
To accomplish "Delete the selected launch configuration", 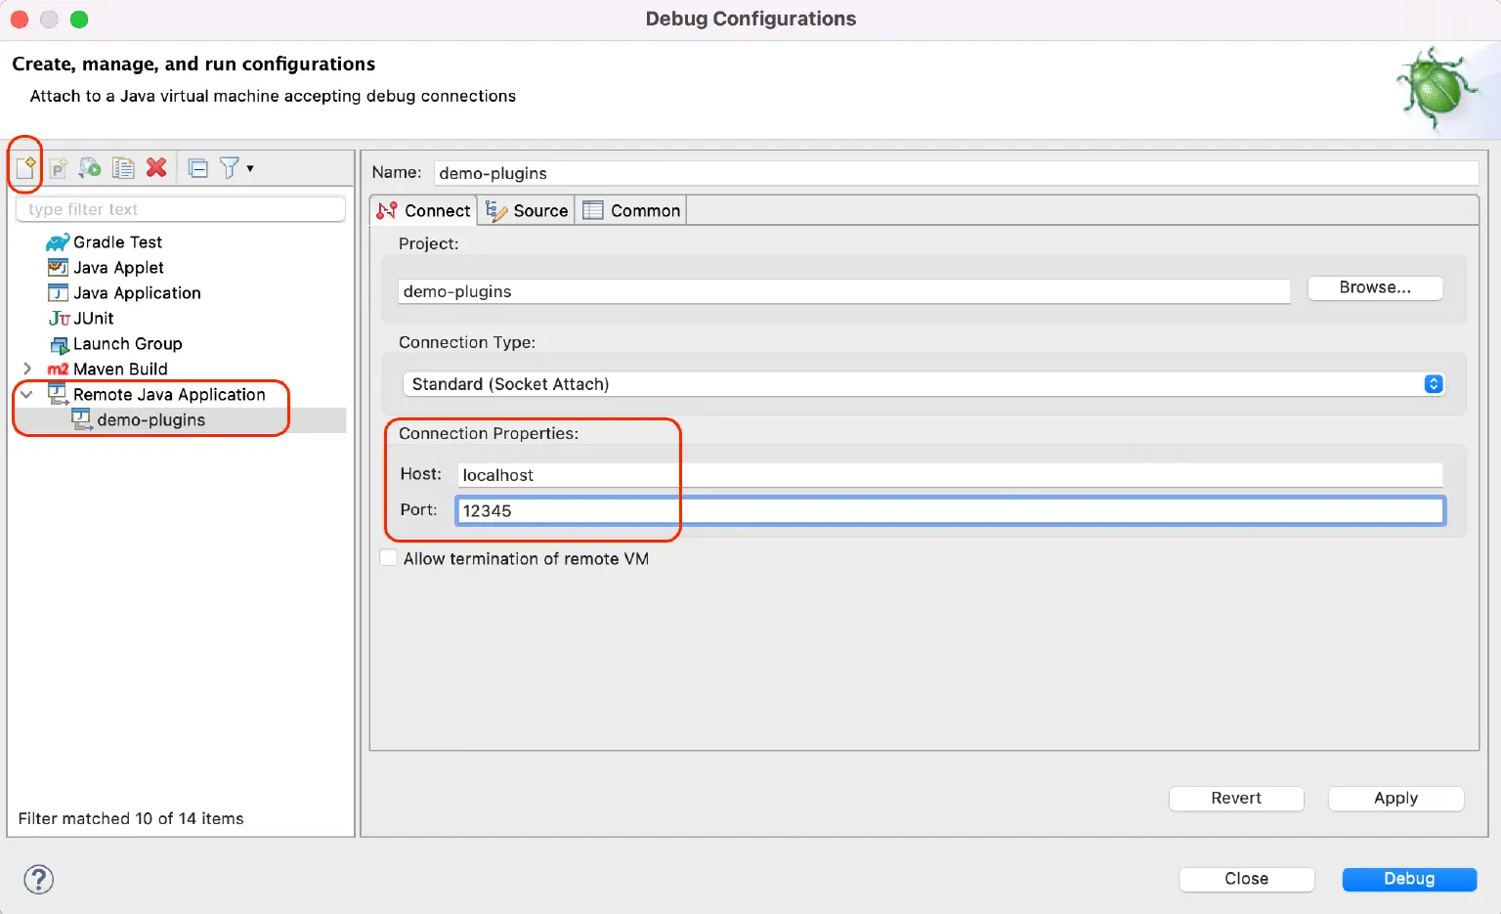I will click(x=156, y=167).
